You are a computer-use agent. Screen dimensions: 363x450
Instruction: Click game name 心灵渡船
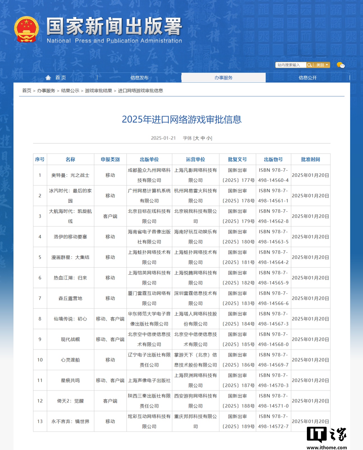coord(70,360)
